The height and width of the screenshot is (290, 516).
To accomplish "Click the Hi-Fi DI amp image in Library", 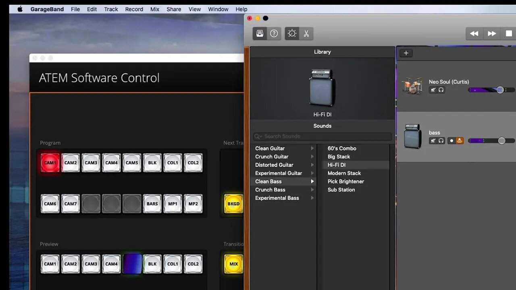I will (322, 88).
